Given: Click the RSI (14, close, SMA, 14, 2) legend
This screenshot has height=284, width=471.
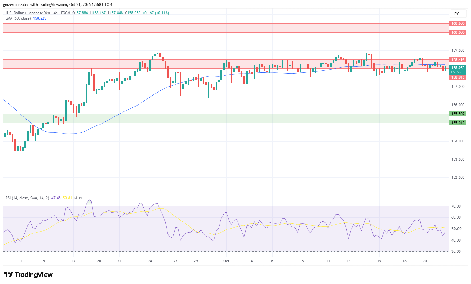Looking at the screenshot, I should [x=27, y=198].
